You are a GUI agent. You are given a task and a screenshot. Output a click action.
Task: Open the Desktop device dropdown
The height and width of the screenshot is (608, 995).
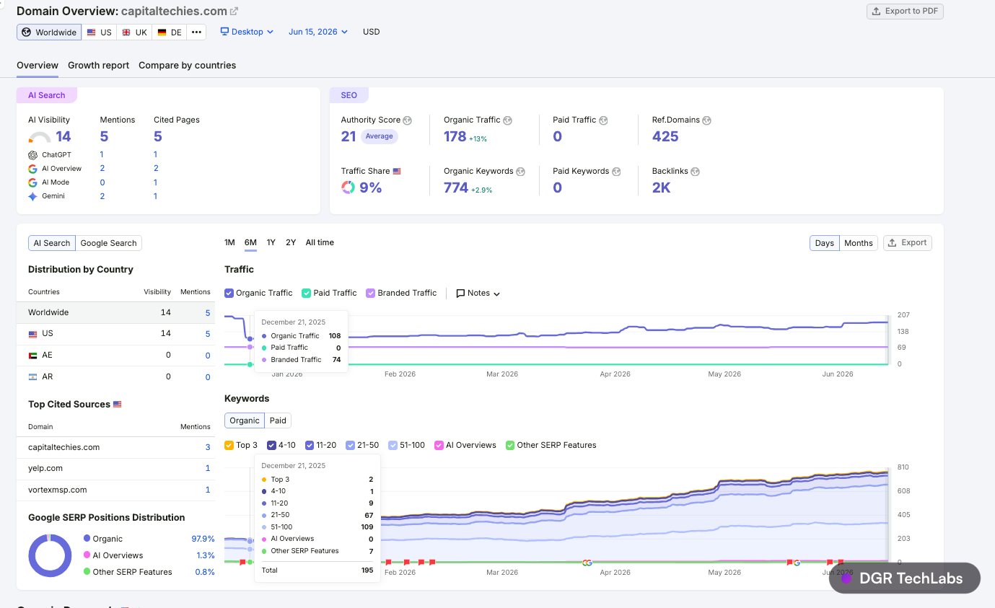247,32
